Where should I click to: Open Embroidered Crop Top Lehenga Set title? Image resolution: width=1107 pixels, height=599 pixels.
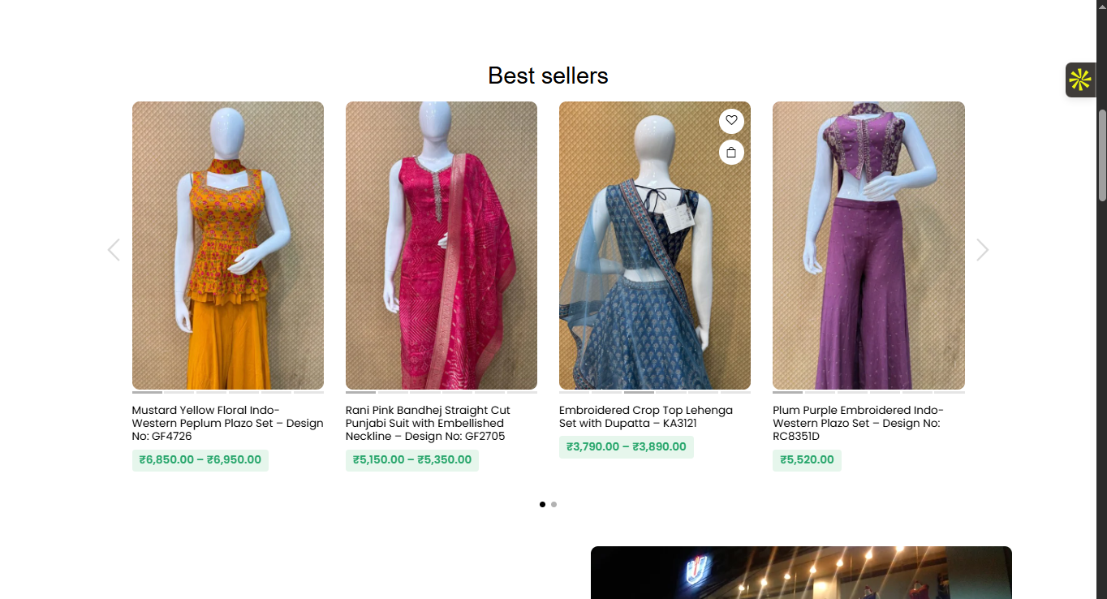pyautogui.click(x=645, y=416)
